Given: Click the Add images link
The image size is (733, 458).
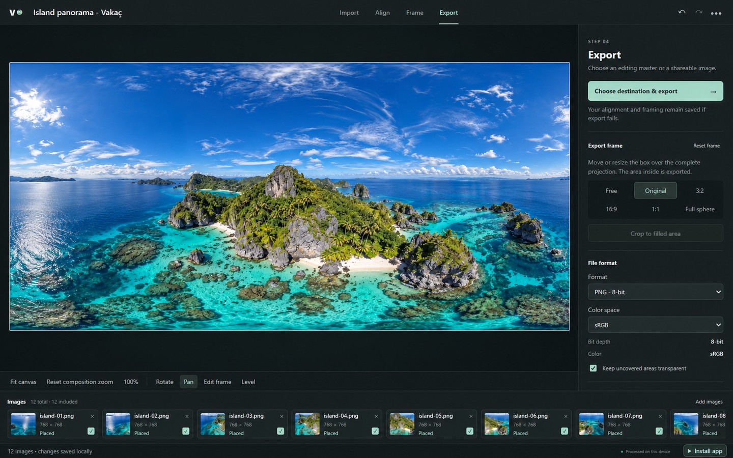Looking at the screenshot, I should tap(709, 402).
